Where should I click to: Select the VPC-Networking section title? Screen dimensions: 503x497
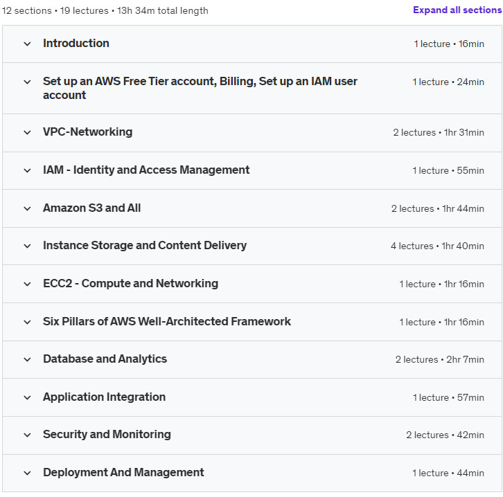click(87, 132)
